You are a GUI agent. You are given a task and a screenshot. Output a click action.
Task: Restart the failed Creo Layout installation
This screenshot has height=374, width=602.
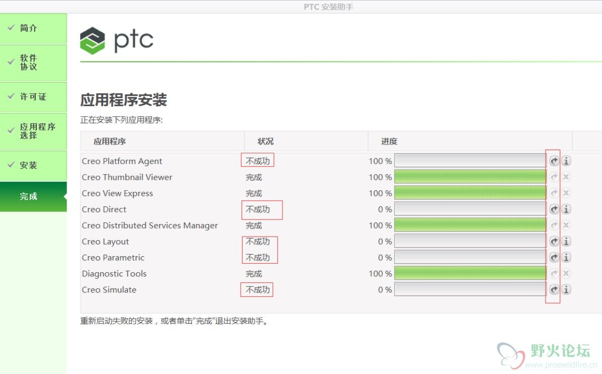[x=554, y=242]
